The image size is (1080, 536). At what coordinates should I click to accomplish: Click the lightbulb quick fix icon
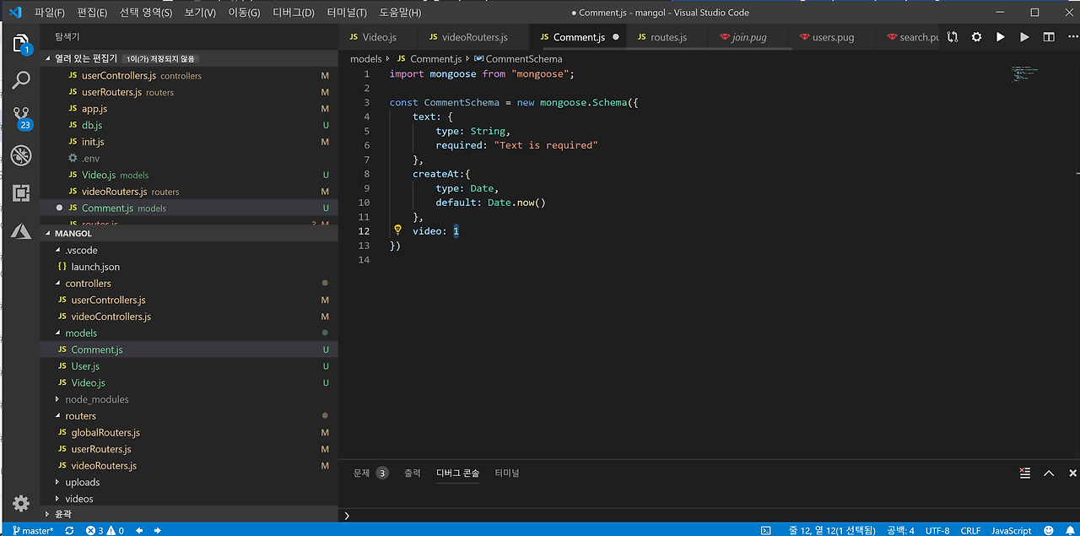click(x=398, y=230)
